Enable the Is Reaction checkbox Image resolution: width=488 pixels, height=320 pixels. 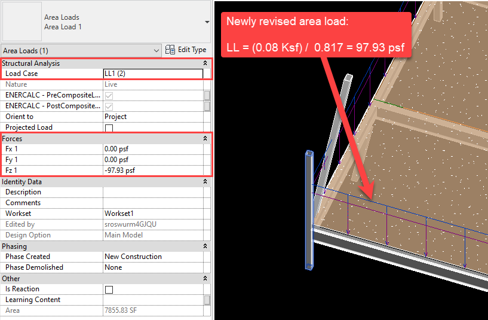(109, 289)
